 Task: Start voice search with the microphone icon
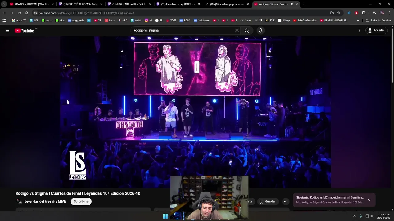click(x=261, y=30)
